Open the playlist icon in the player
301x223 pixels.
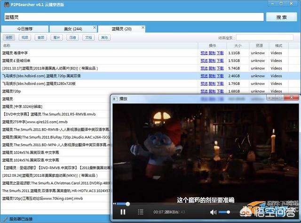(141, 212)
